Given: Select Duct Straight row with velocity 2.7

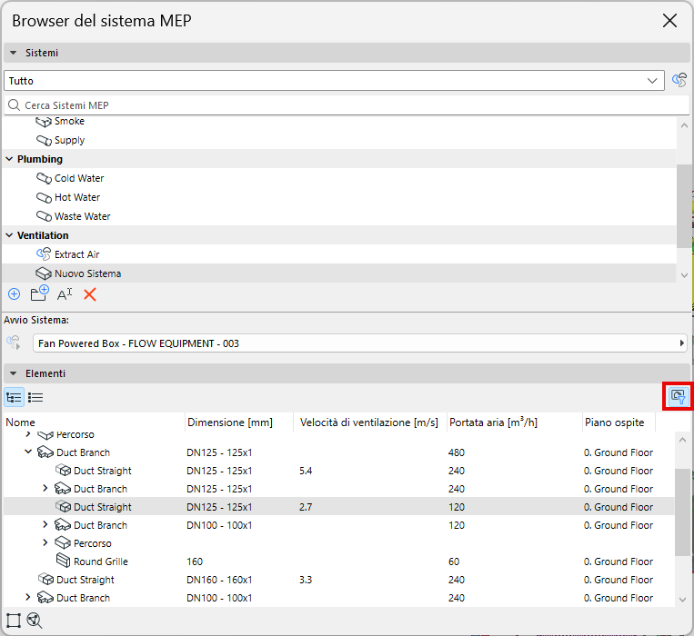Looking at the screenshot, I should click(x=339, y=507).
